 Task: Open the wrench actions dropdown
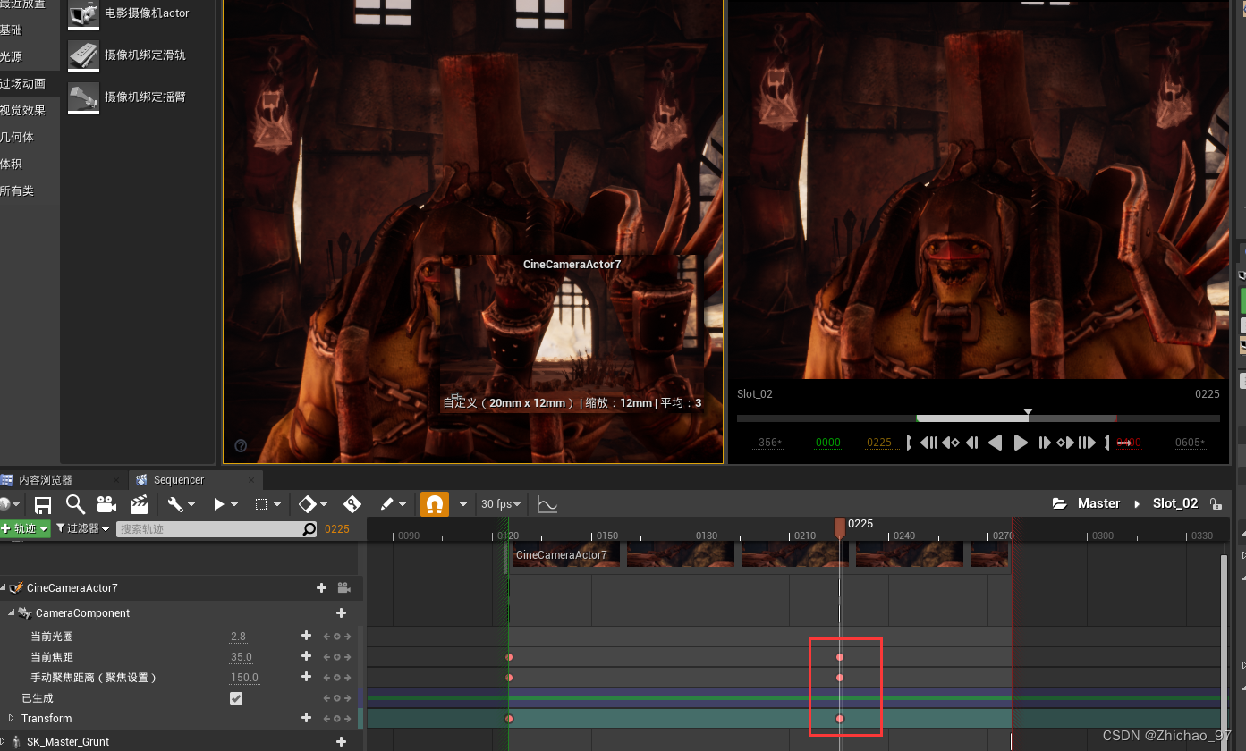click(182, 504)
